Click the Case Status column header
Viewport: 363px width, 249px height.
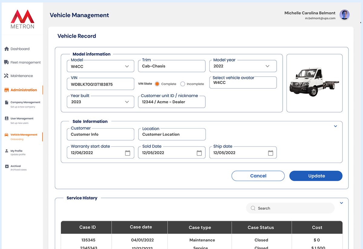pyautogui.click(x=262, y=227)
